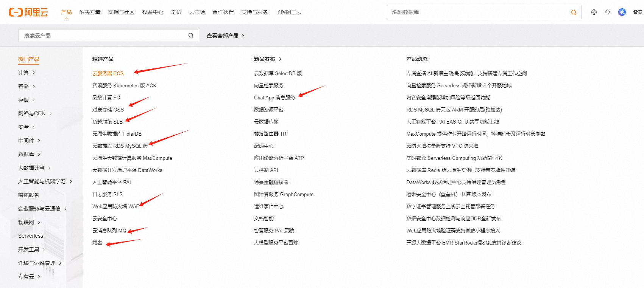The image size is (644, 288).
Task: Open 云数据库 RDS MySQL 版
Action: 120,146
